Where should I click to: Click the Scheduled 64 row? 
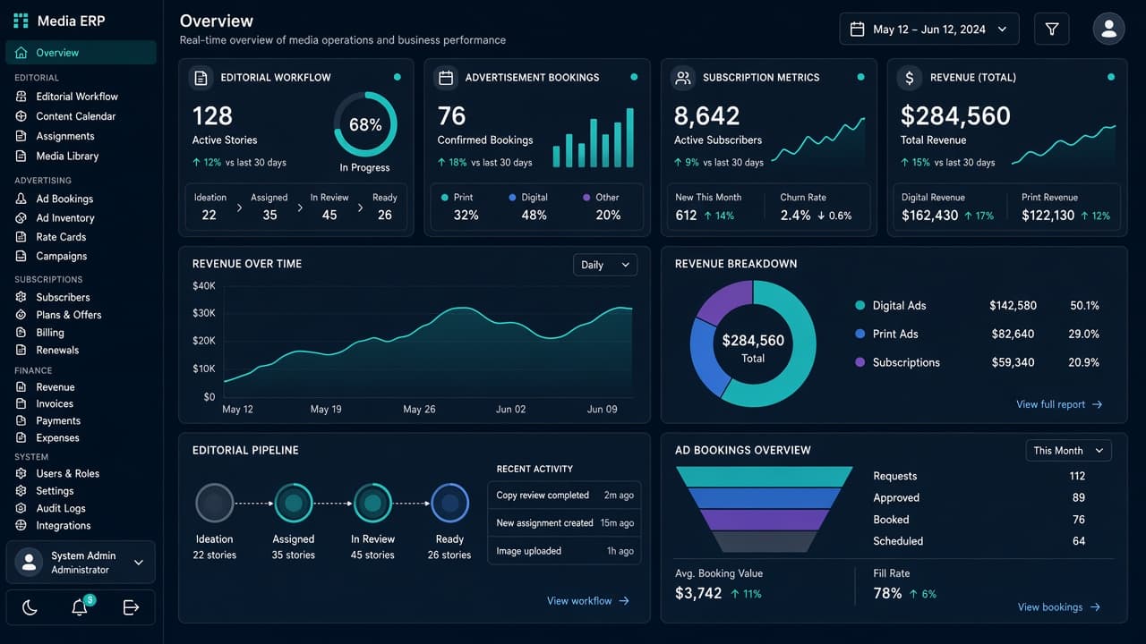click(979, 541)
